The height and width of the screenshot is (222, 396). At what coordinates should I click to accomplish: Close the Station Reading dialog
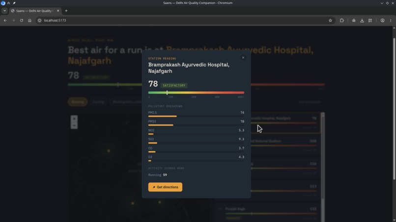coord(243,58)
